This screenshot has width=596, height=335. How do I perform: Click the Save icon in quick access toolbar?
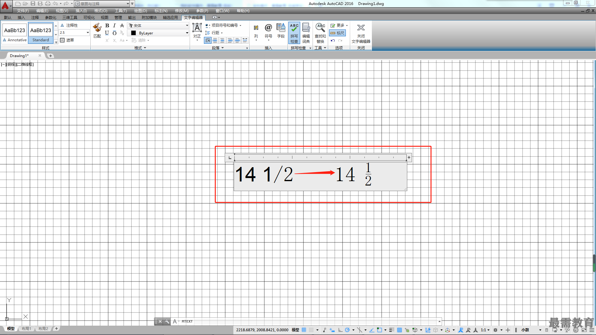(33, 4)
